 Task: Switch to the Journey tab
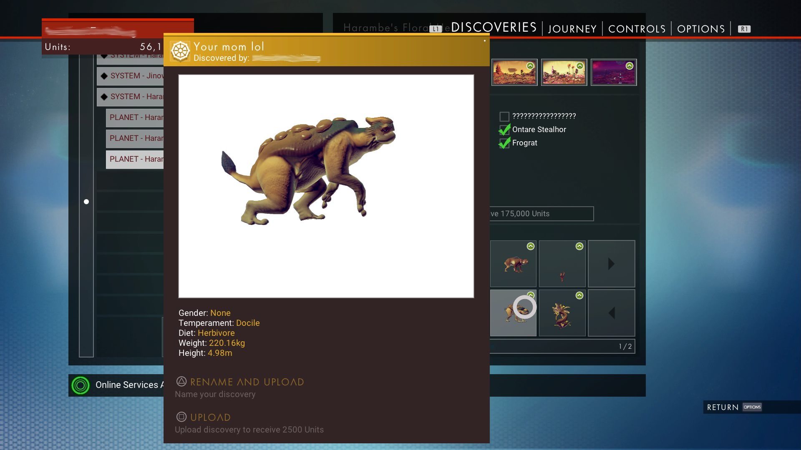tap(572, 29)
